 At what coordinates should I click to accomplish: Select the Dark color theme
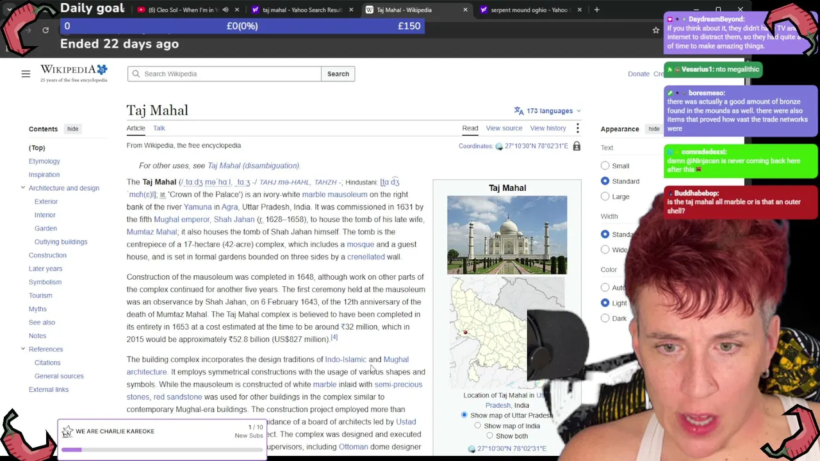[x=605, y=318]
